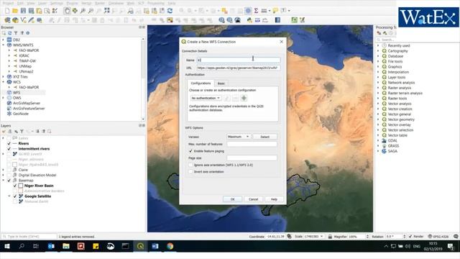The height and width of the screenshot is (259, 460).
Task: Uncheck the Basemap group
Action: pyautogui.click(x=9, y=181)
